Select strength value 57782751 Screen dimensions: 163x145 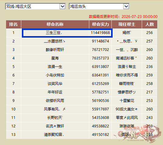point(100,92)
